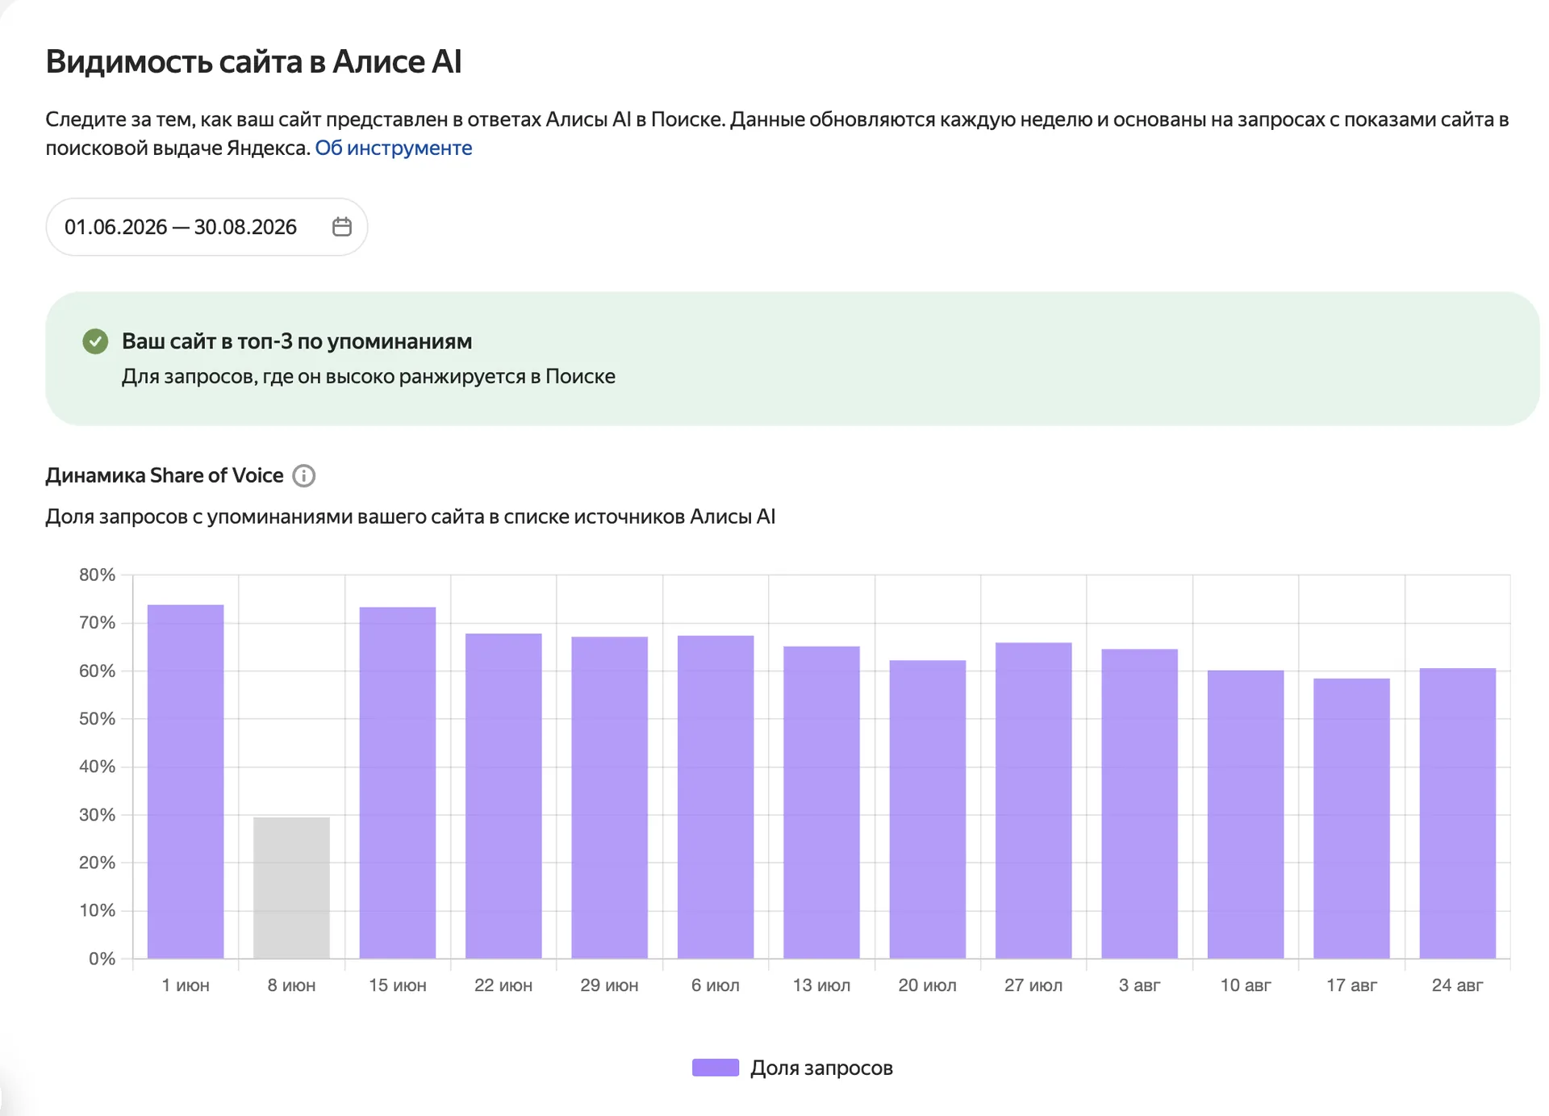Screen dimensions: 1549x1116
Task: Select the bar for 29 июн
Action: pyautogui.click(x=609, y=797)
